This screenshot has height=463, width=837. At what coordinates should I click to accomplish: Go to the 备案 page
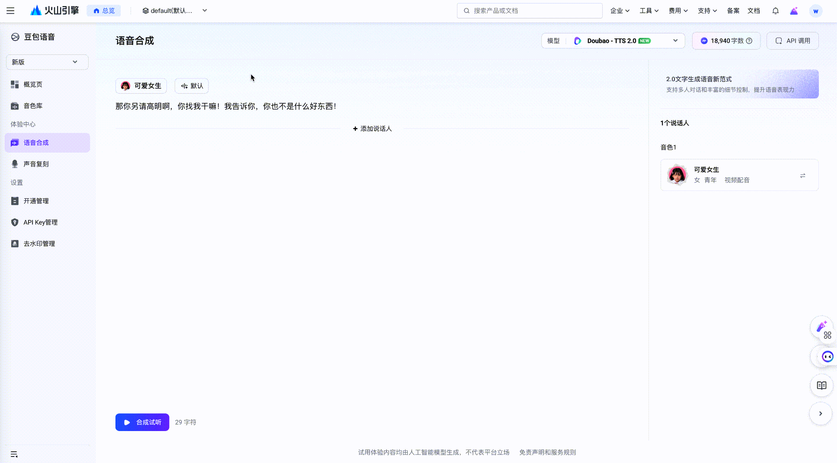coord(733,11)
